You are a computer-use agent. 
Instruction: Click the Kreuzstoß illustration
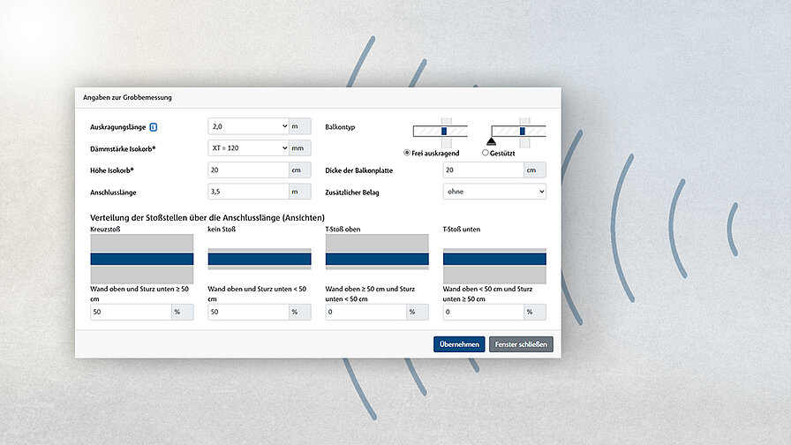coord(142,259)
